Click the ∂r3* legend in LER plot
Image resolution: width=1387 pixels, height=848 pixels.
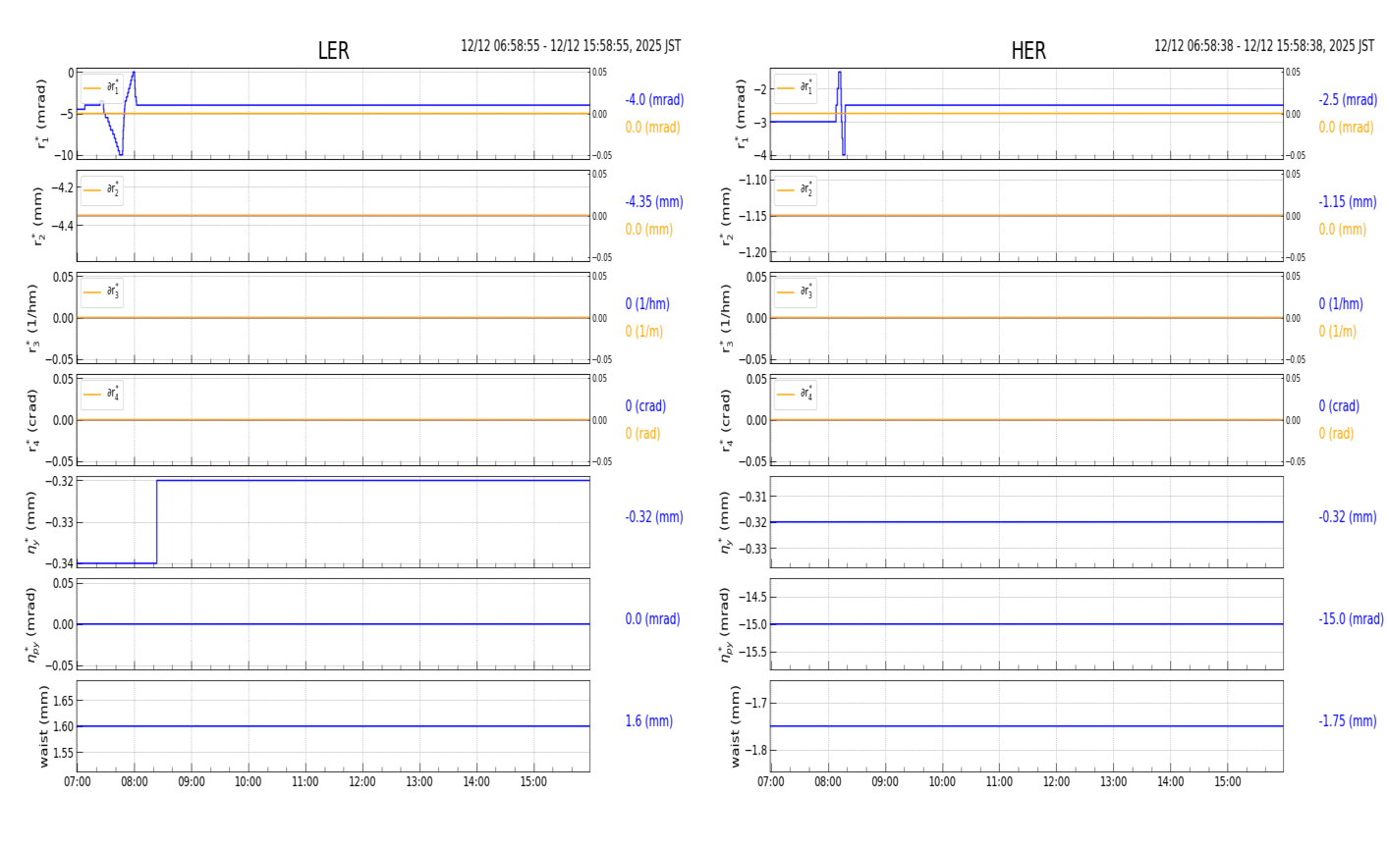(x=102, y=291)
